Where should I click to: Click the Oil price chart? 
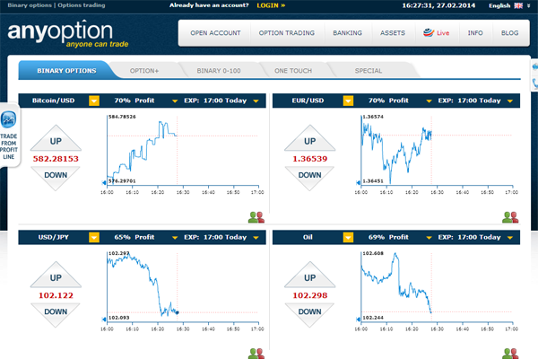coord(437,292)
